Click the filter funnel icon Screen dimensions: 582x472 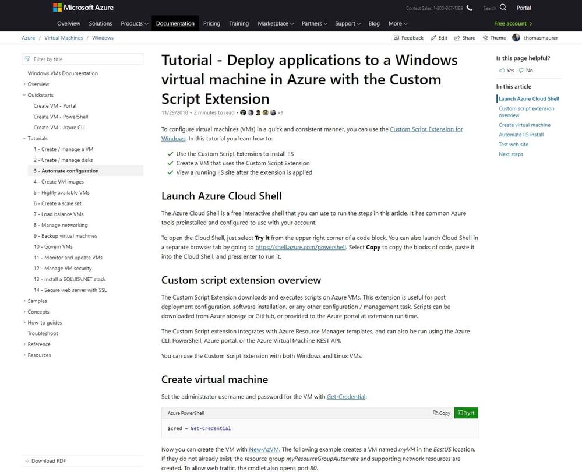click(x=27, y=59)
